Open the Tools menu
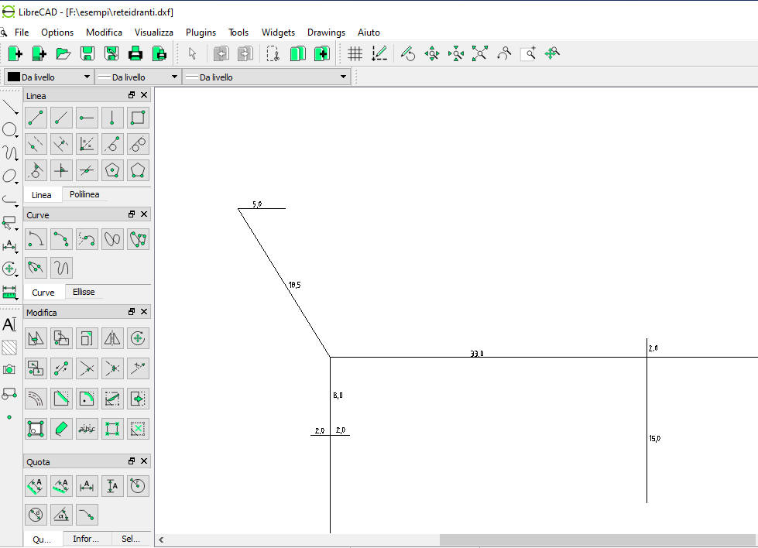Screen dimensions: 758x548 (238, 33)
